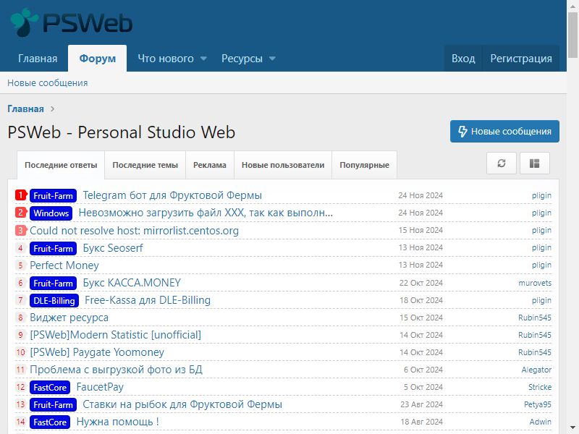This screenshot has width=579, height=434.
Task: Select the Реклама tab
Action: coord(210,165)
